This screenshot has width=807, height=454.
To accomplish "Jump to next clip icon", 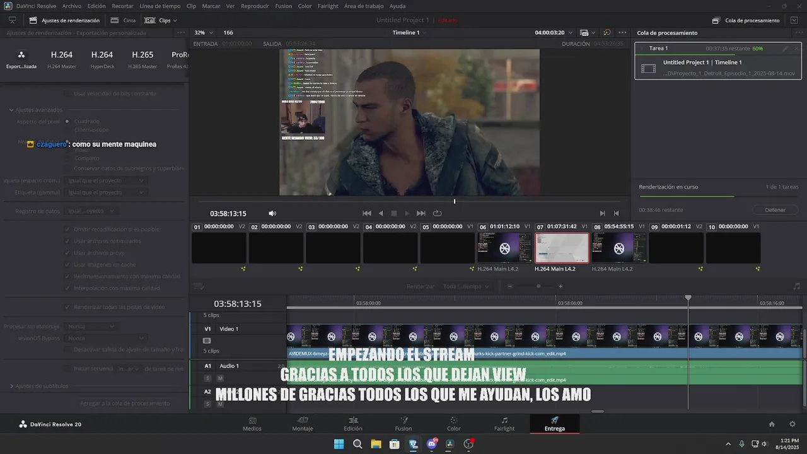I will (x=602, y=214).
